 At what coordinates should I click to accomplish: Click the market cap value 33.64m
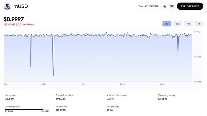pos(9,99)
